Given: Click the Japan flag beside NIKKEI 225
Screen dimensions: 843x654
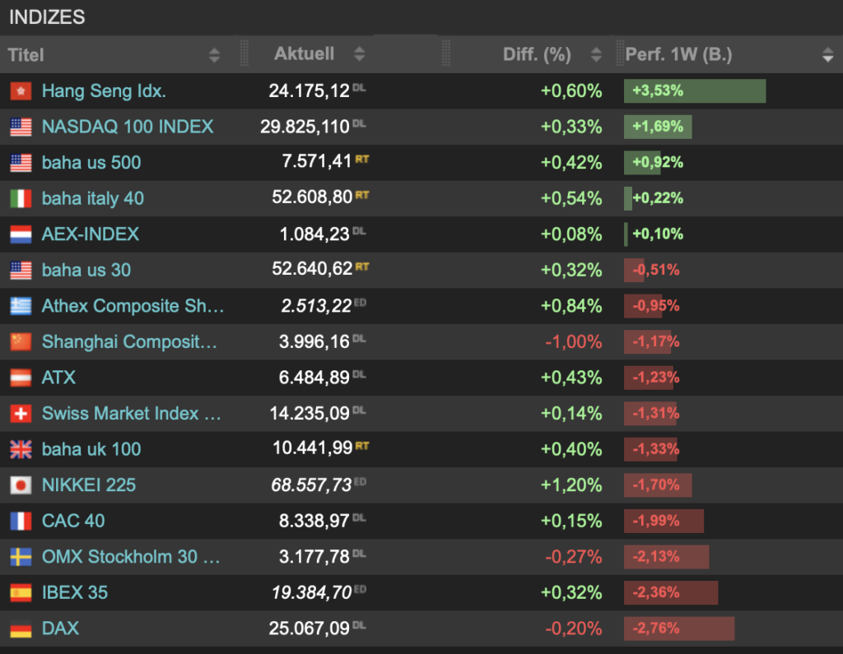Looking at the screenshot, I should (21, 485).
